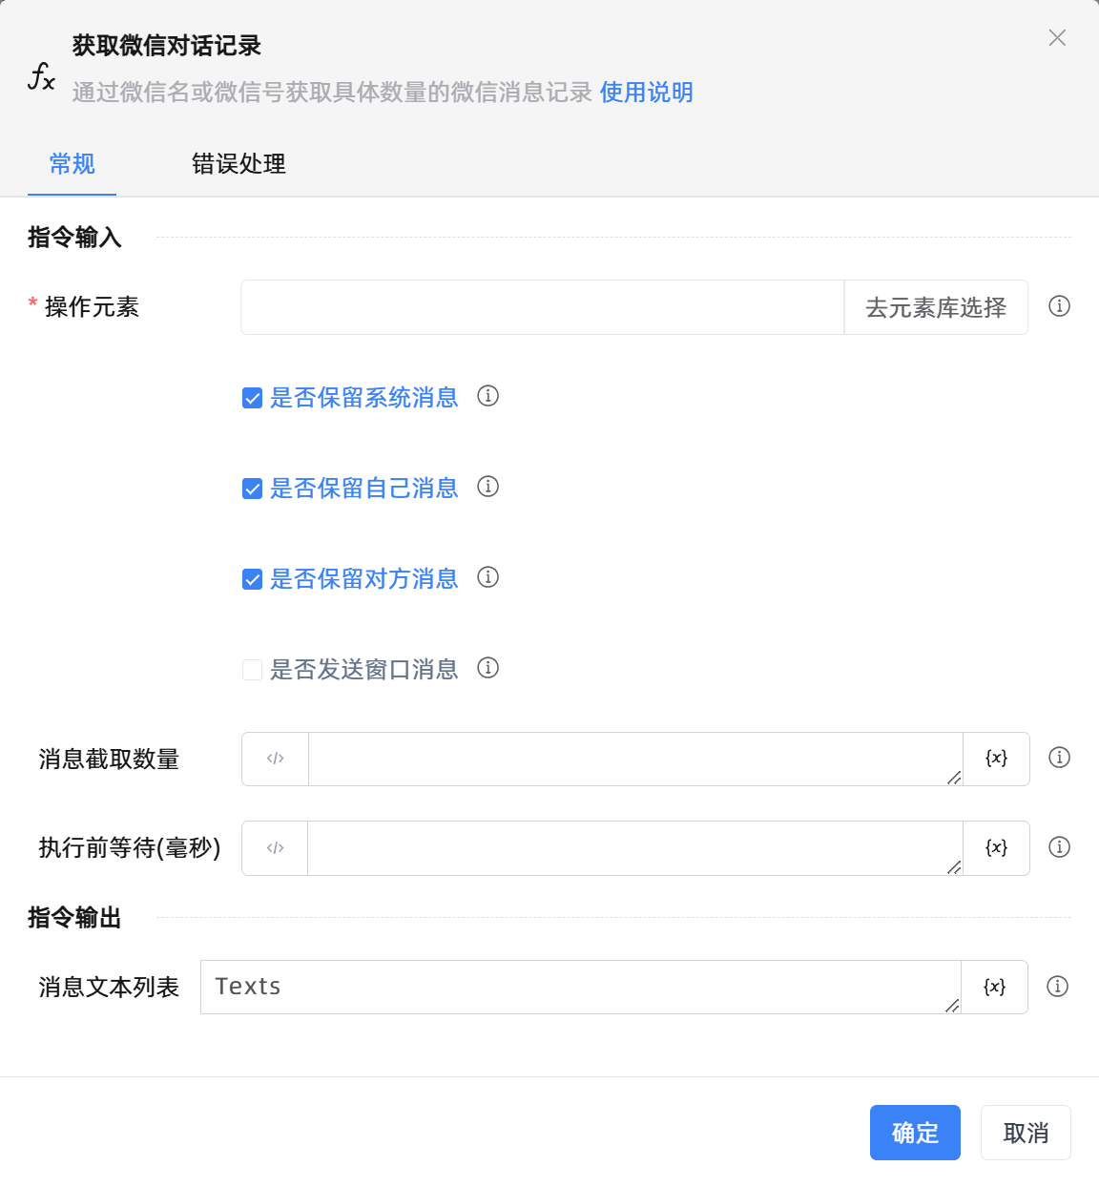Click the 去元素库选择 button
The image size is (1099, 1187).
[x=936, y=307]
